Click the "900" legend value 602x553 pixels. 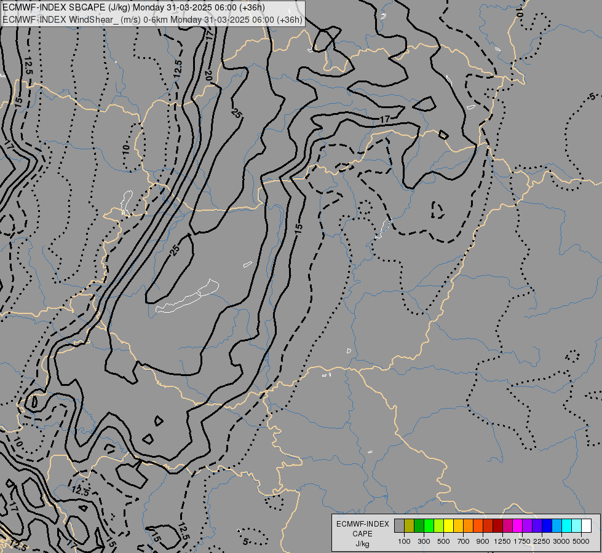pos(483,541)
